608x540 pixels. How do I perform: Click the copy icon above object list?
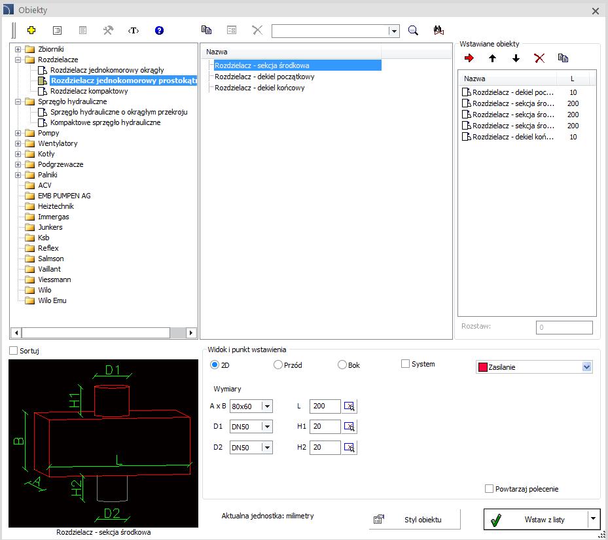click(206, 30)
